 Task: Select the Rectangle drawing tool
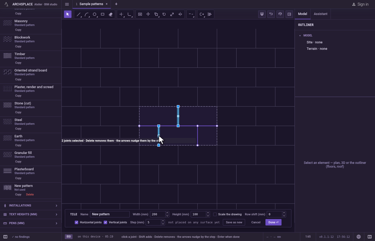(103, 14)
